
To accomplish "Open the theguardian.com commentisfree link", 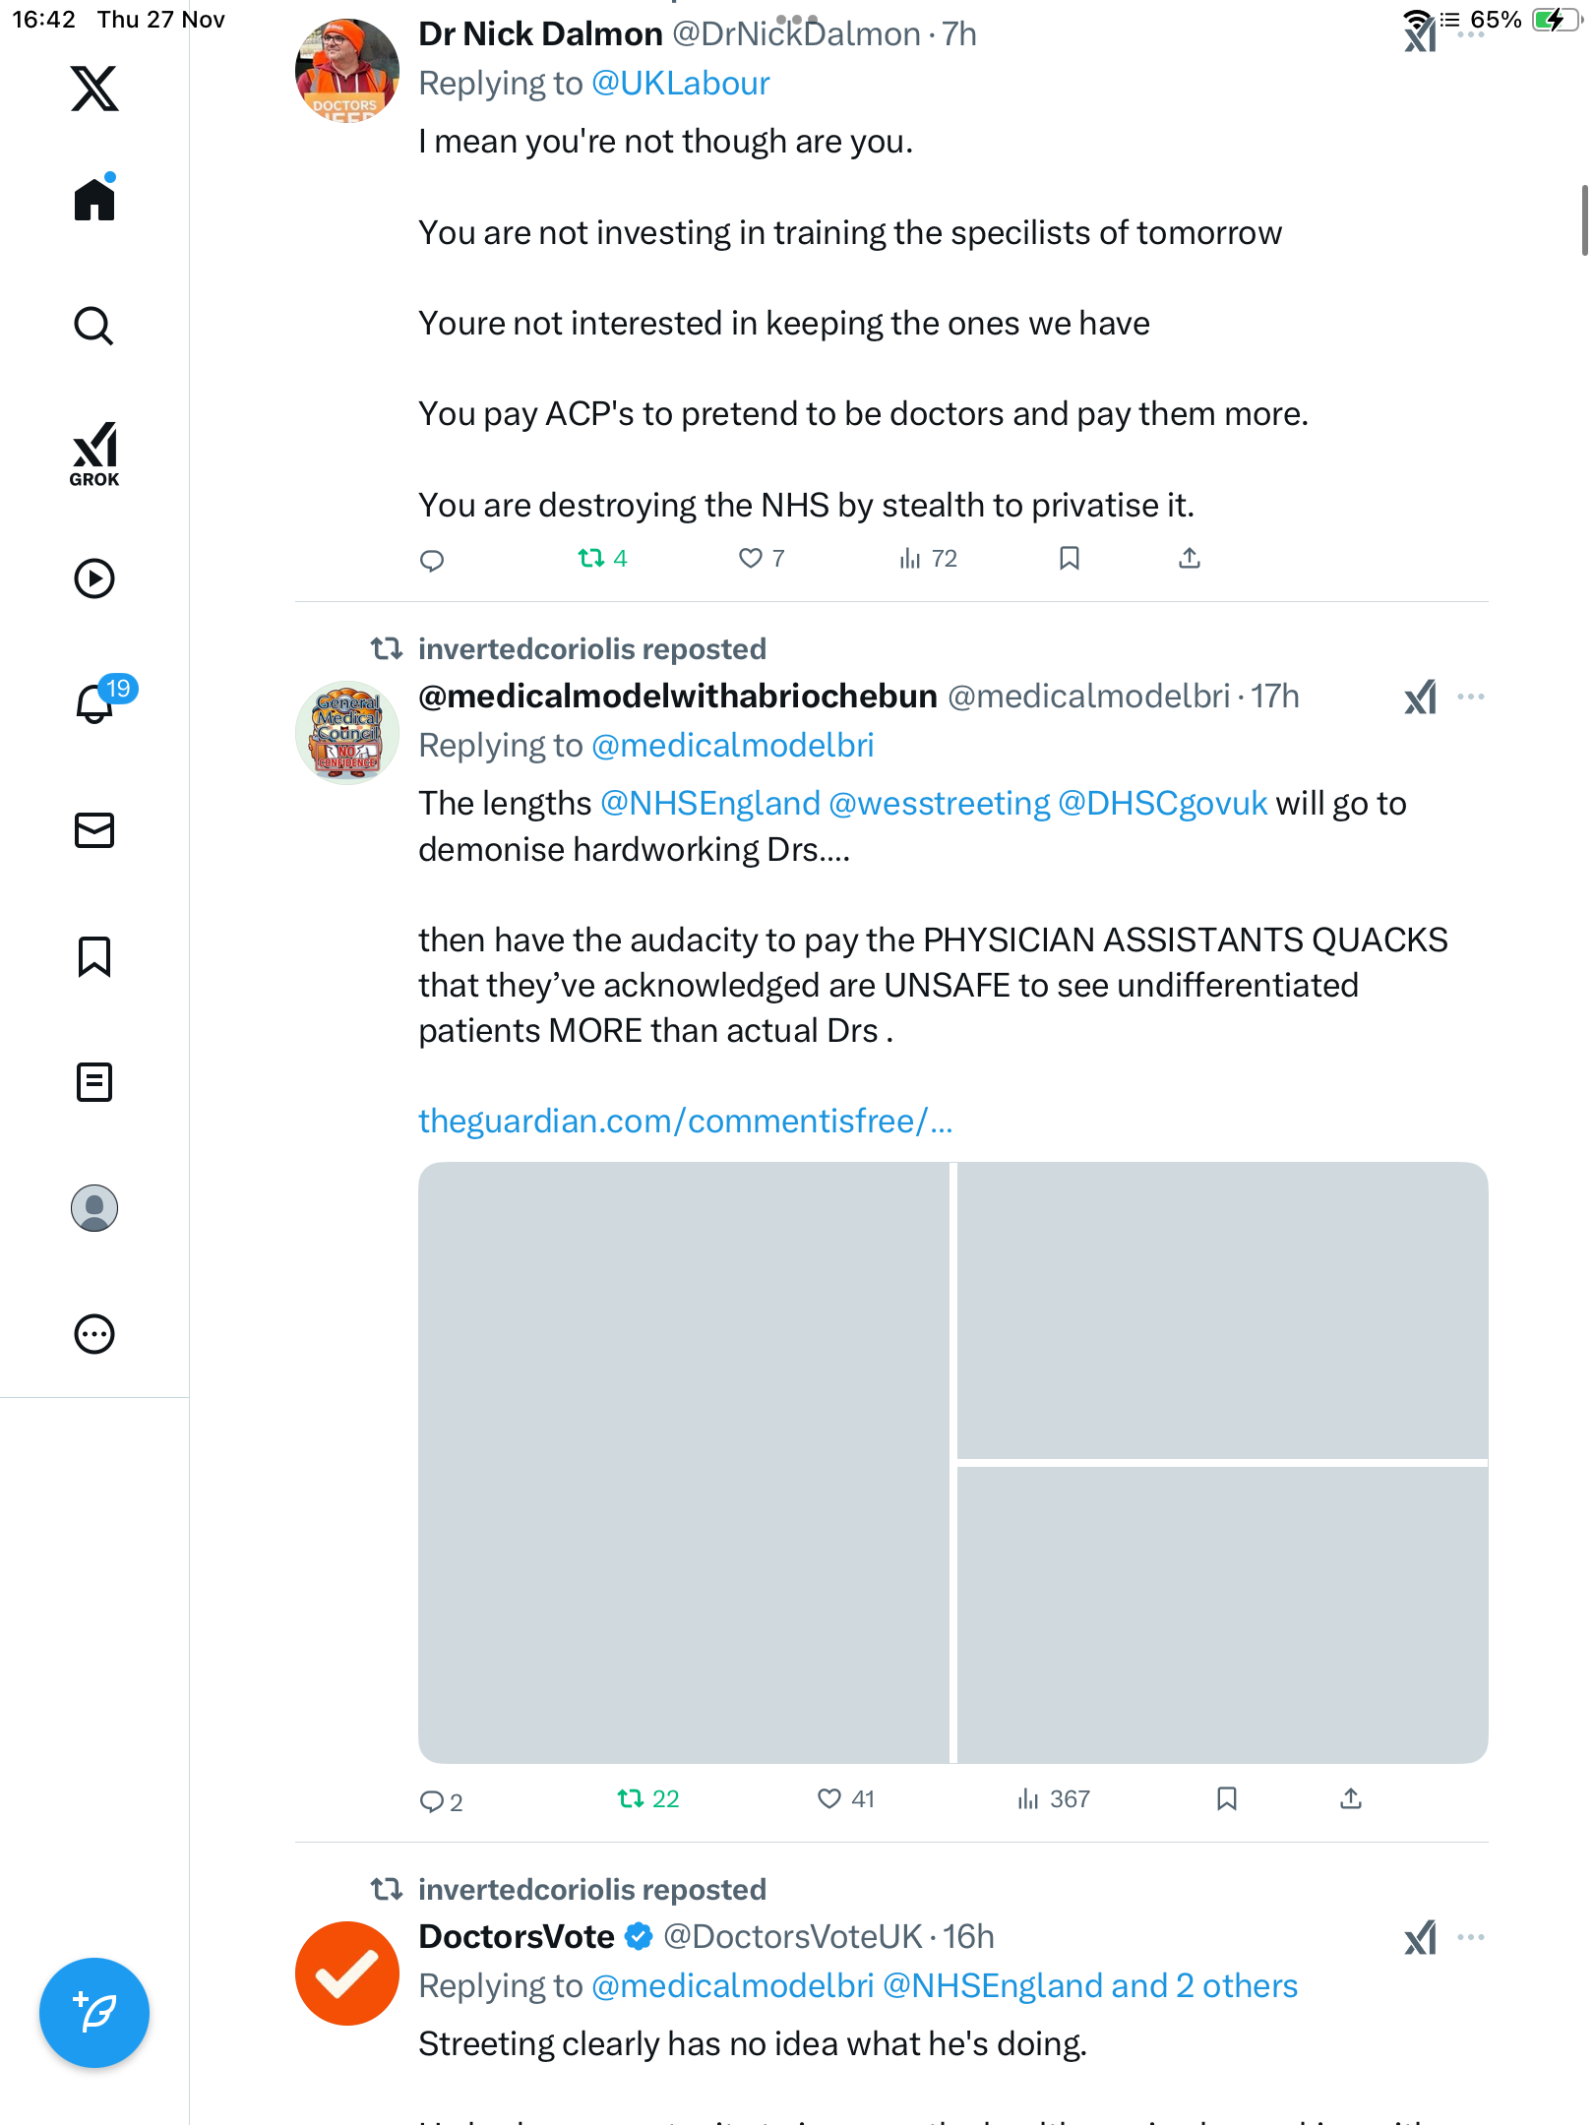I will click(685, 1121).
